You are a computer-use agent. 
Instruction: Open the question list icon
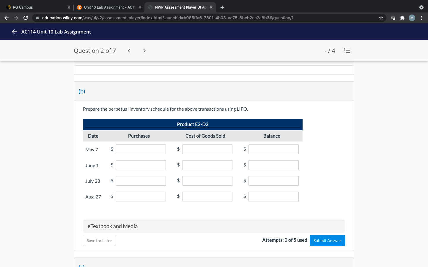pos(347,51)
